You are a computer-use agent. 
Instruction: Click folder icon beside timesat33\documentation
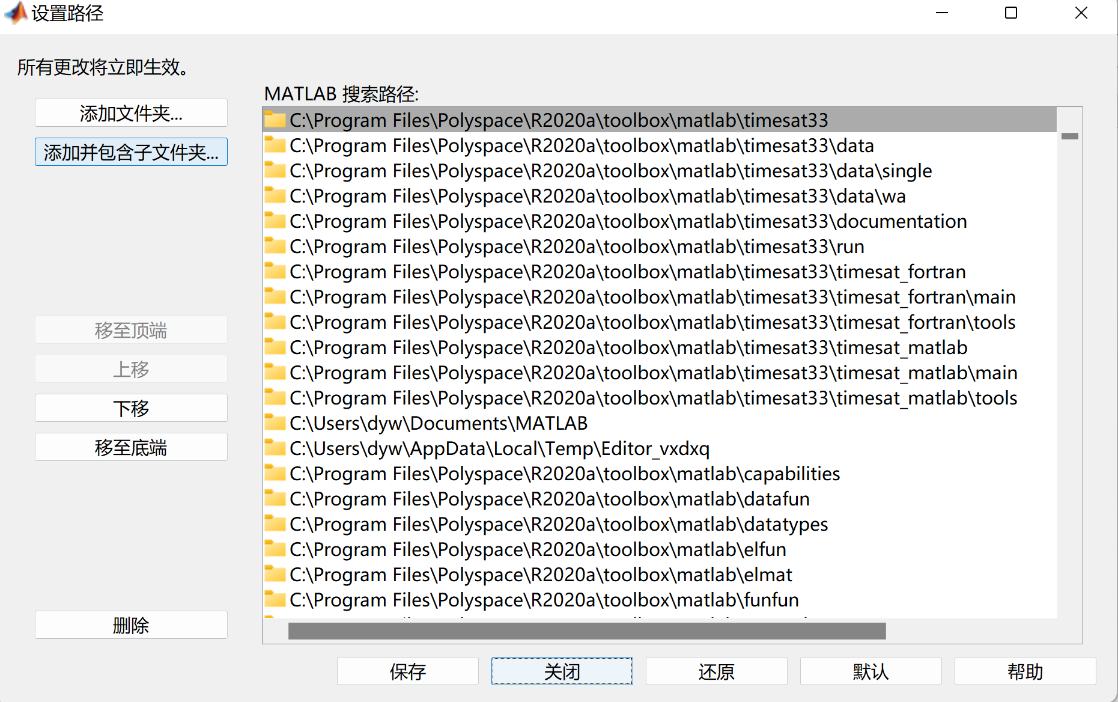tap(275, 221)
